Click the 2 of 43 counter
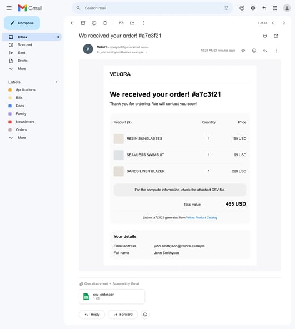The height and width of the screenshot is (329, 295). tap(262, 23)
